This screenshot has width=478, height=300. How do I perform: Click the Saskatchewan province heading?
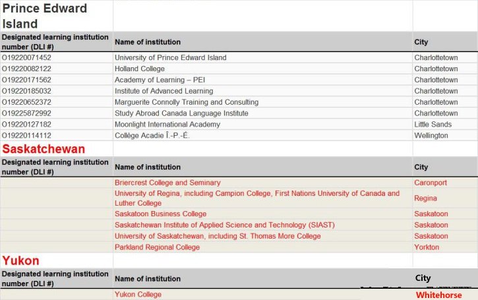(44, 149)
